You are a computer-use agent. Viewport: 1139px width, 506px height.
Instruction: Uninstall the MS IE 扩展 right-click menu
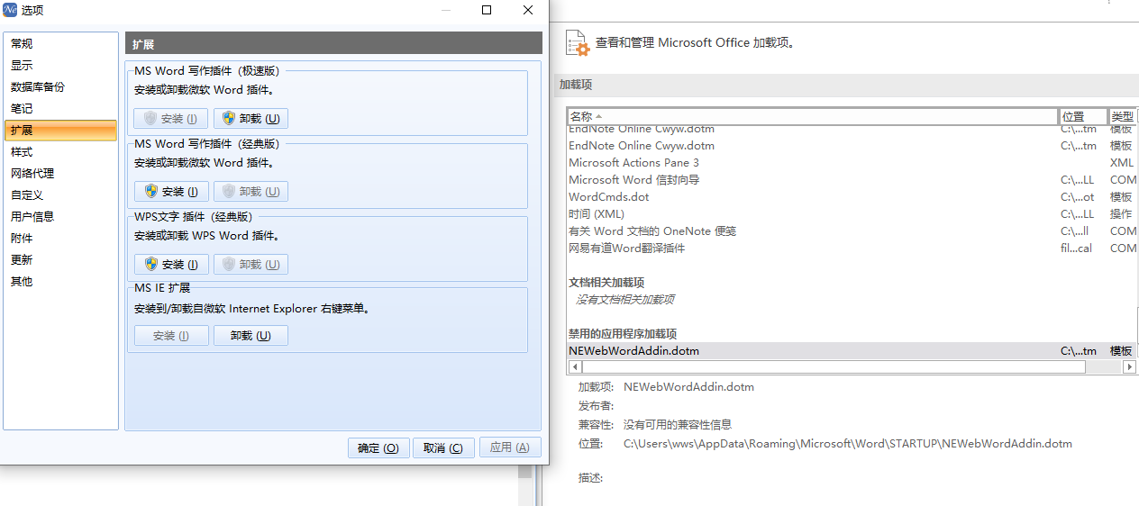[x=251, y=335]
